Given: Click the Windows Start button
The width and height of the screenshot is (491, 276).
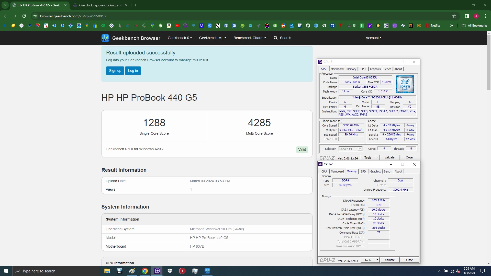Looking at the screenshot, I should (6, 271).
